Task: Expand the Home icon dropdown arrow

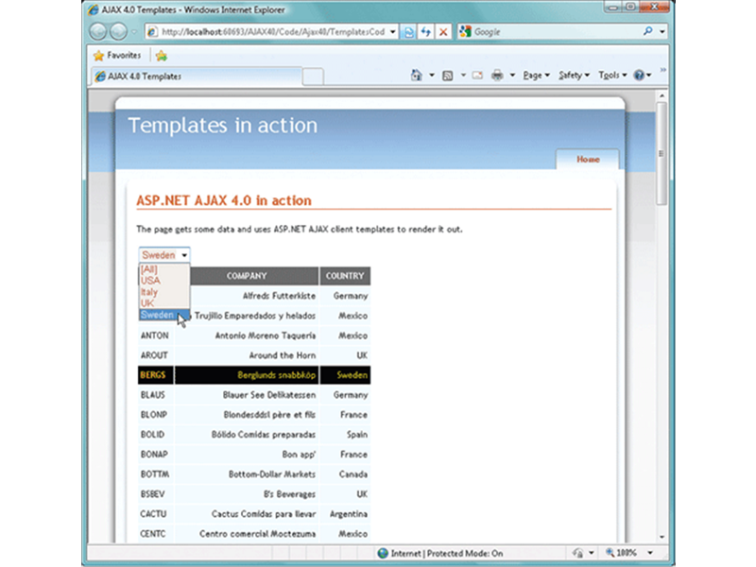Action: (x=432, y=76)
